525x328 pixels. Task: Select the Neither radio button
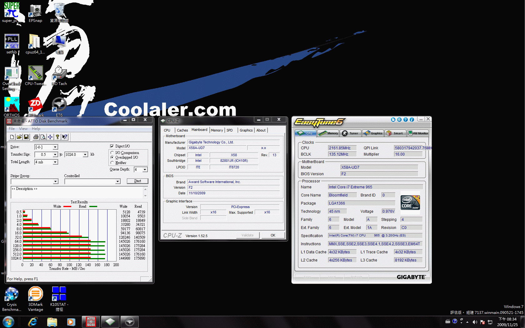[x=112, y=163]
